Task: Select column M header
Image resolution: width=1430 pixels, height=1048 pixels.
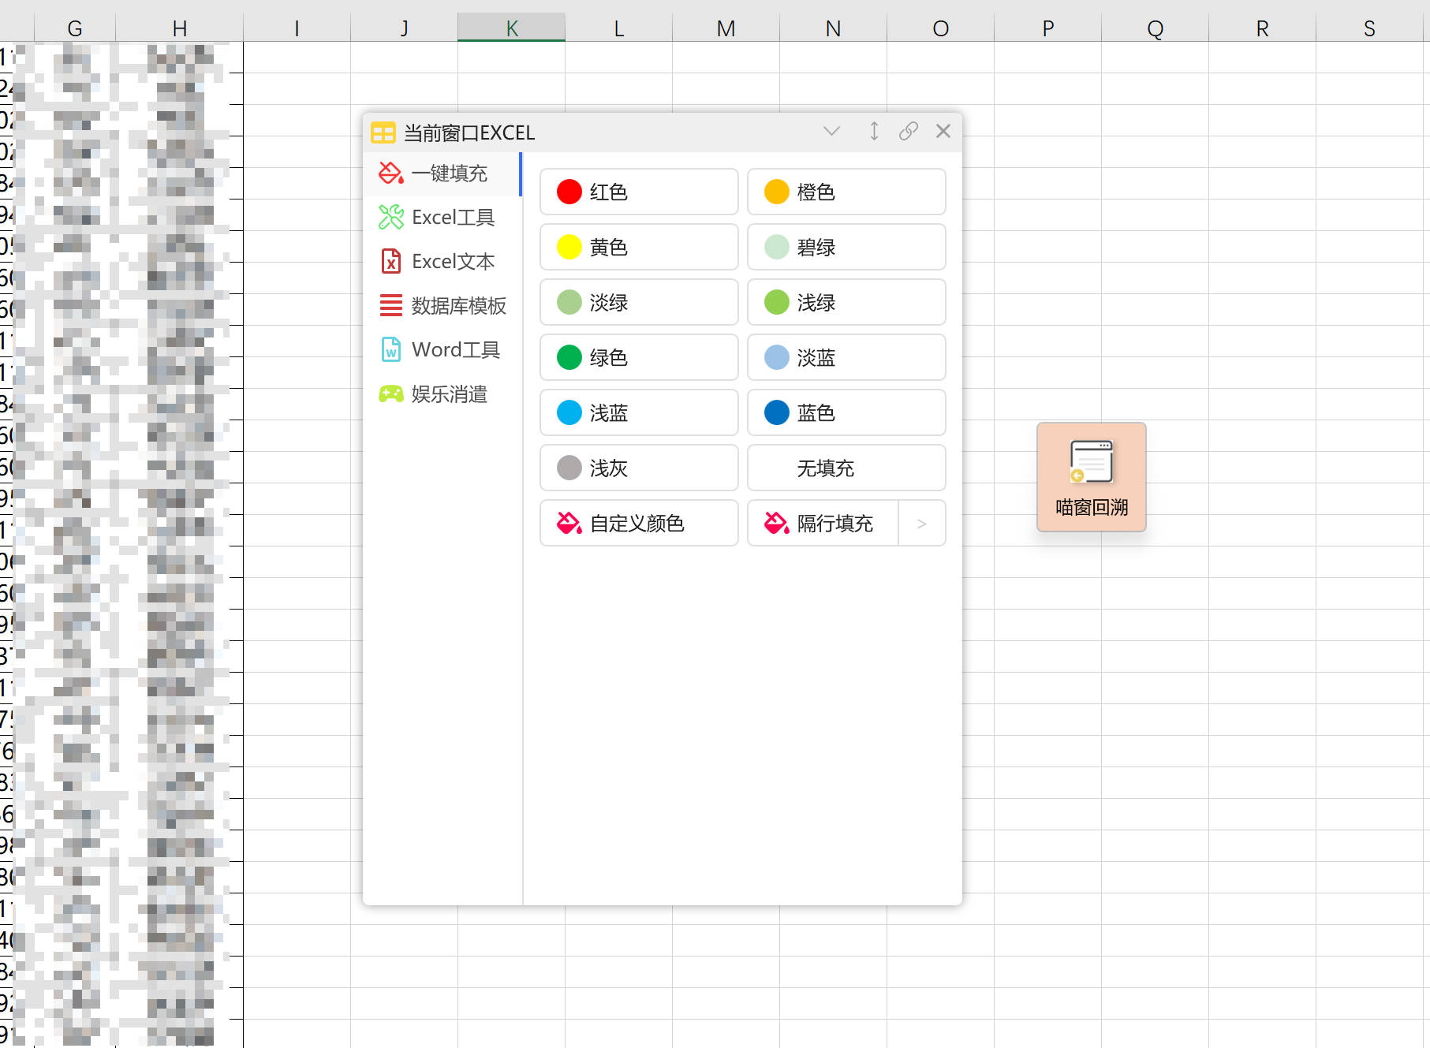Action: coord(726,28)
